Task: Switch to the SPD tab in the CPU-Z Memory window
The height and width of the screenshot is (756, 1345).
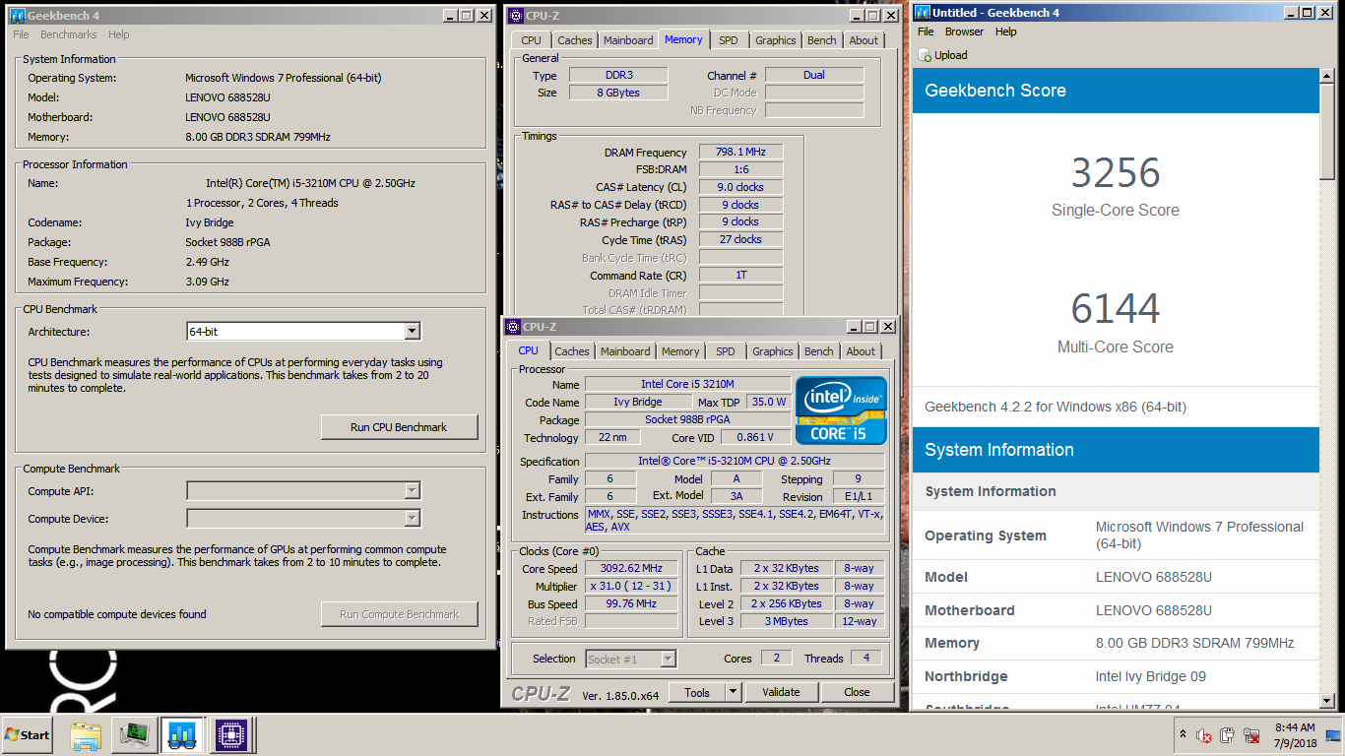Action: coord(728,40)
